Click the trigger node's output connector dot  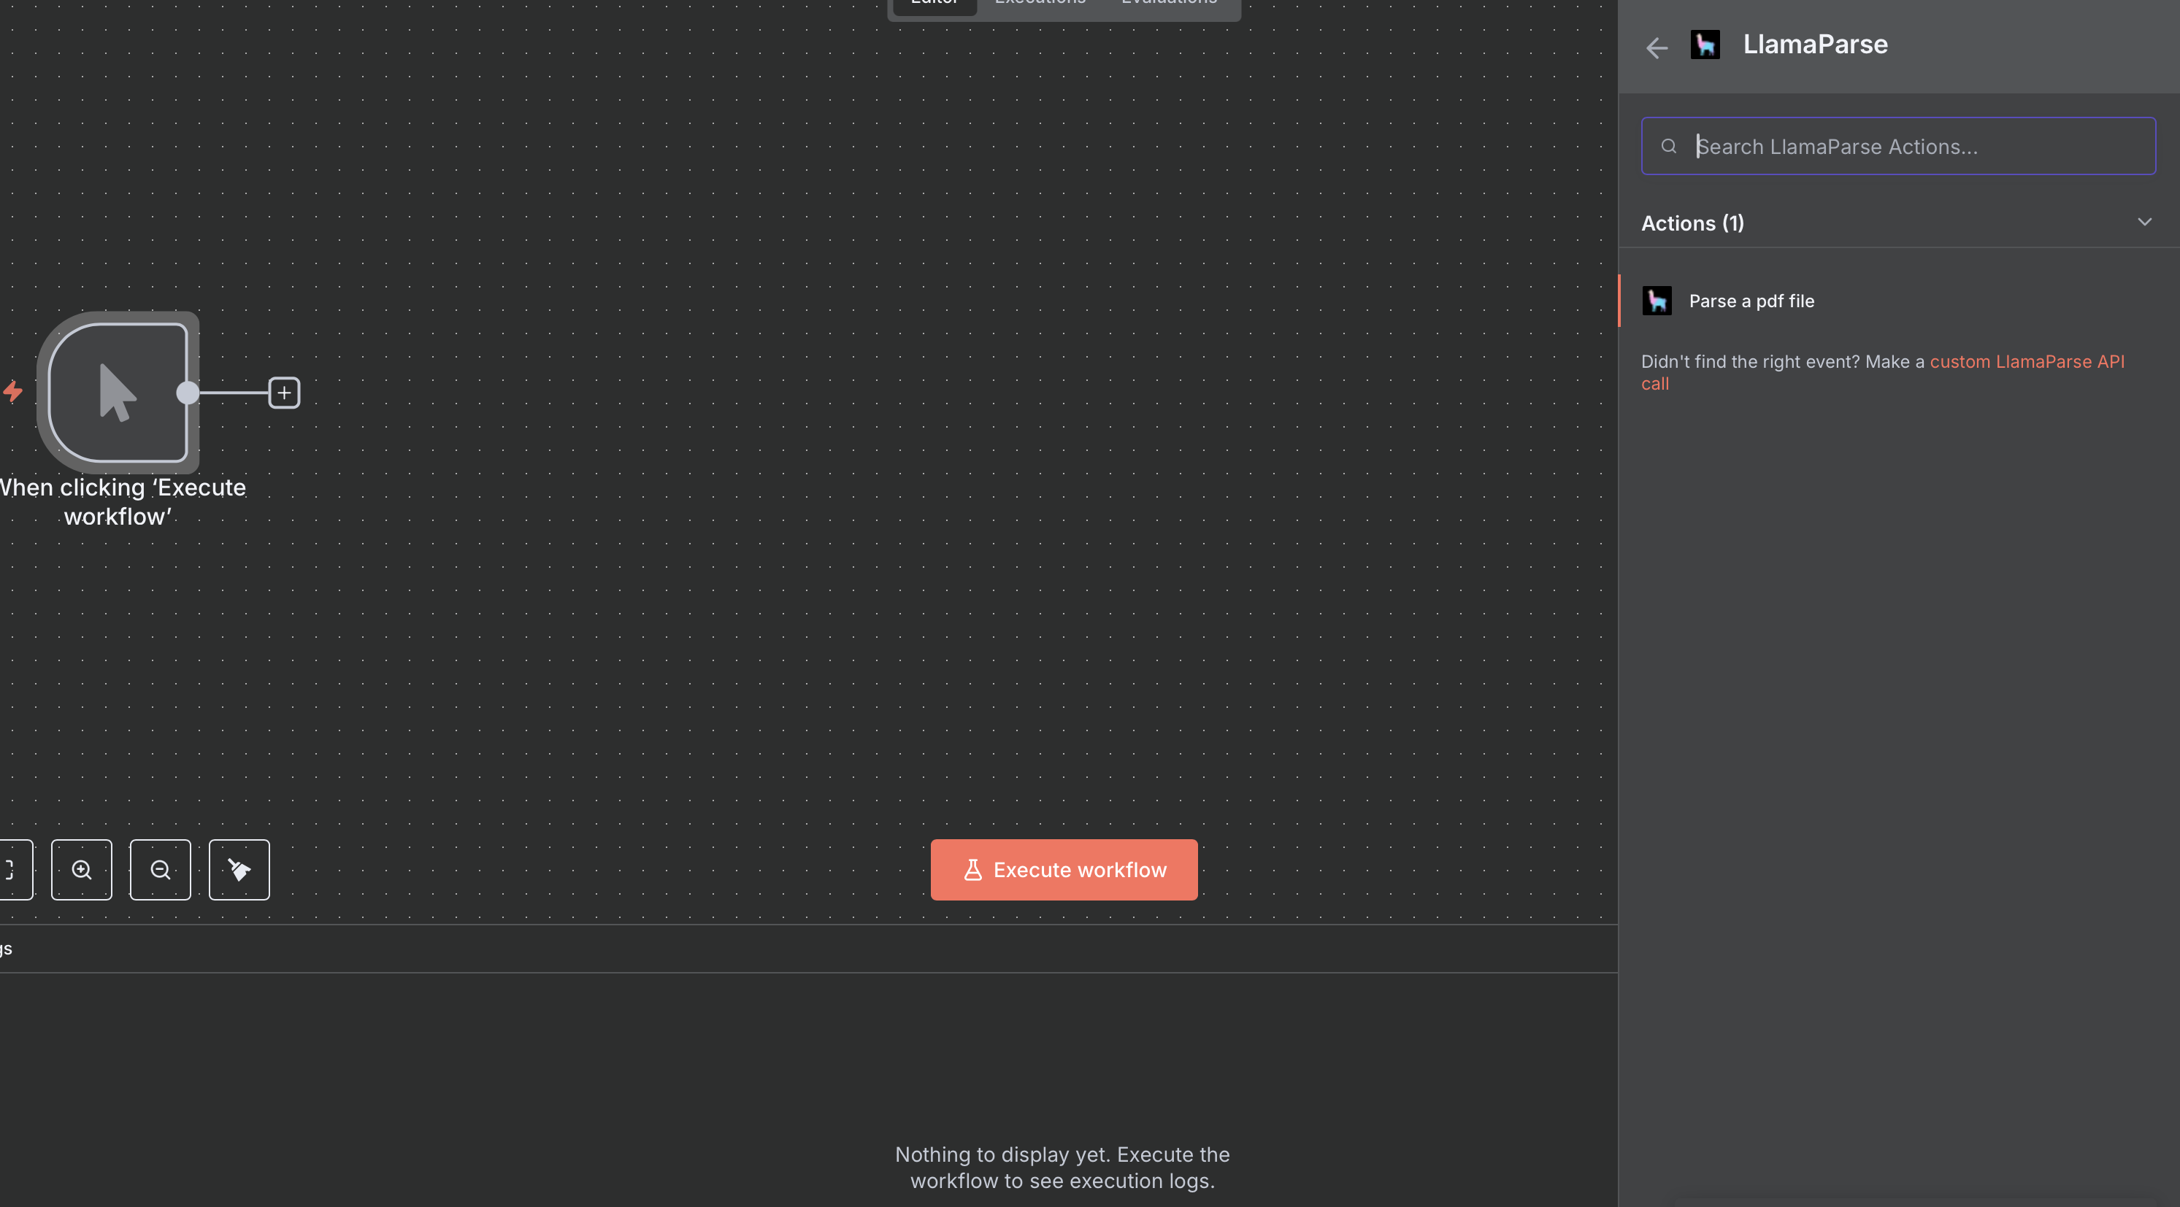coord(188,393)
